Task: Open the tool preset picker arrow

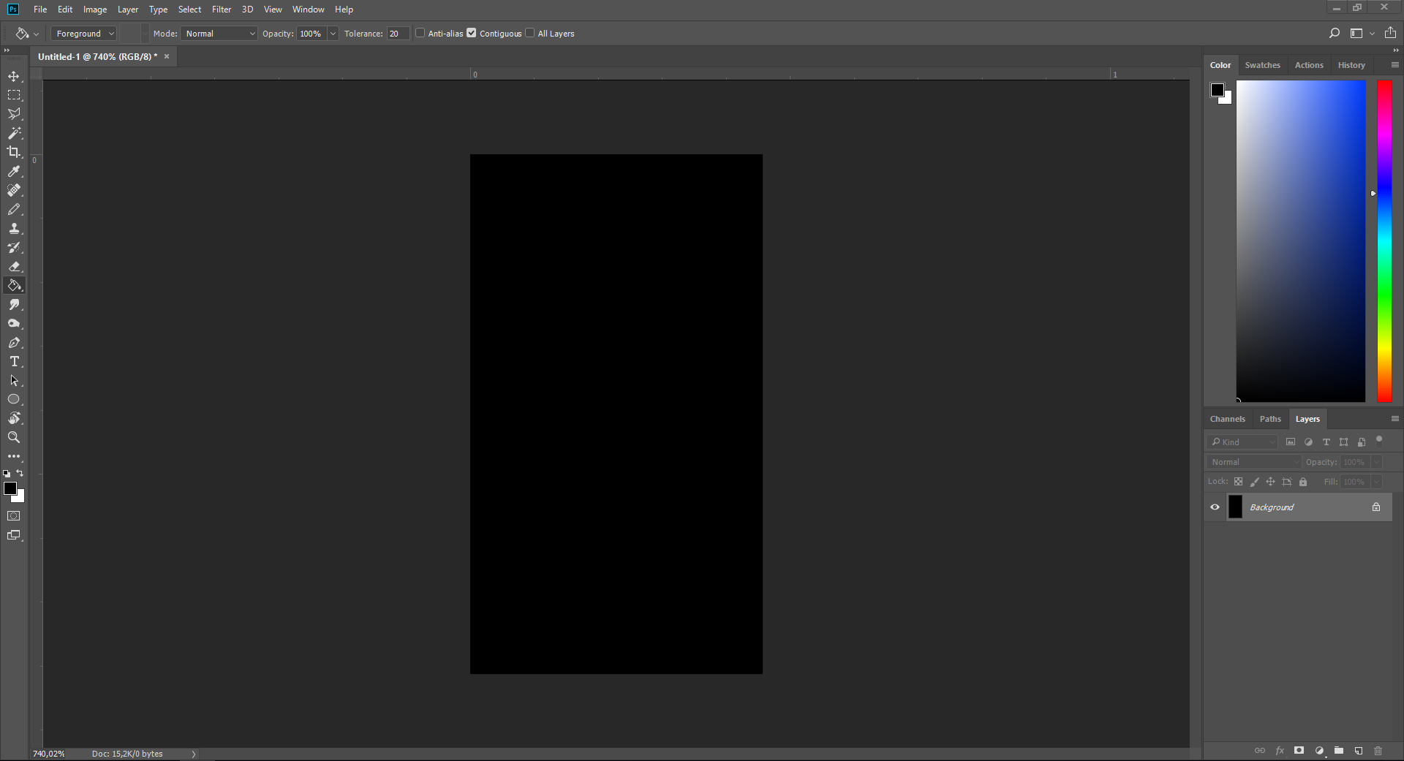Action: point(36,34)
